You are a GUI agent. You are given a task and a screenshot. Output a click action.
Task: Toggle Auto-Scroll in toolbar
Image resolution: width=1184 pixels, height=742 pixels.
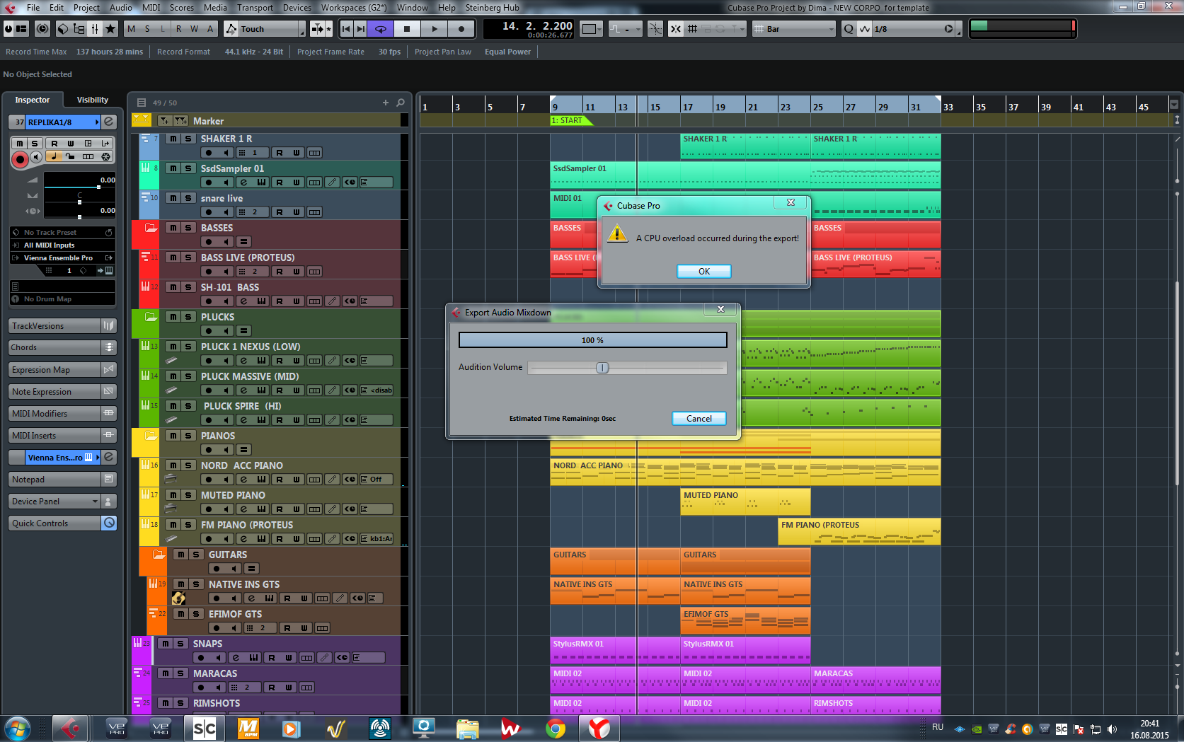tap(317, 29)
